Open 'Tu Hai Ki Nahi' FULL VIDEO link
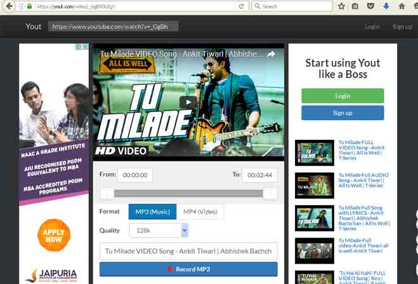This screenshot has height=284, width=418. point(362,277)
